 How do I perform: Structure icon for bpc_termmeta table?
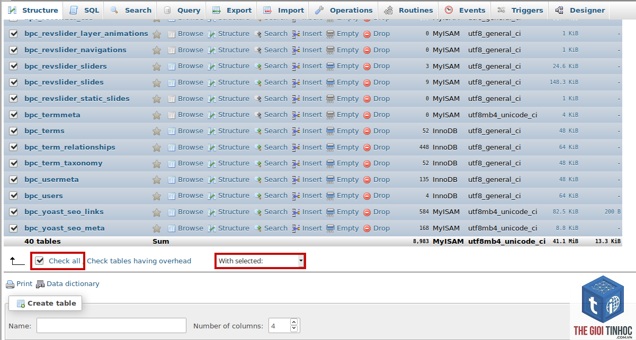click(x=212, y=115)
